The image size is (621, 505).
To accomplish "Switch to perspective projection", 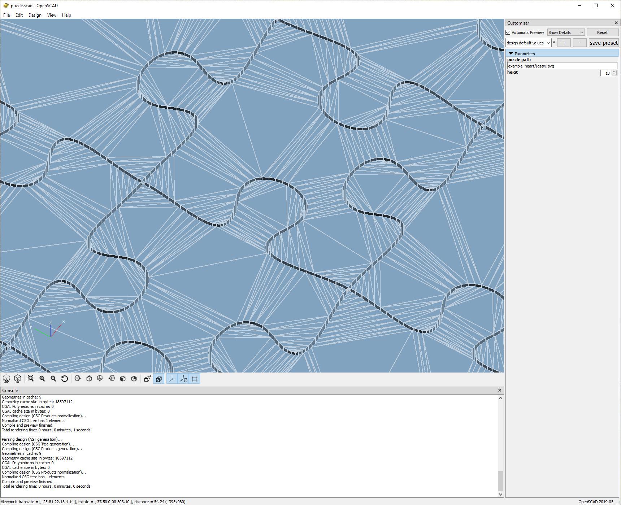I will (x=147, y=379).
